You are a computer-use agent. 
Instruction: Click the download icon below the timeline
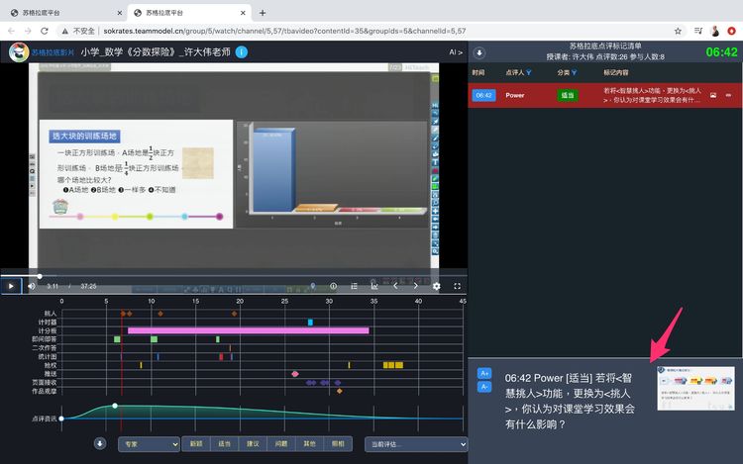tap(100, 444)
